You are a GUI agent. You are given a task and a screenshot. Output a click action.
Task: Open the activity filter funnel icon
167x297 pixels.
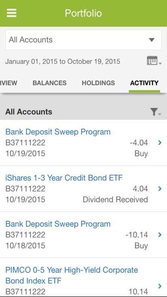[155, 112]
